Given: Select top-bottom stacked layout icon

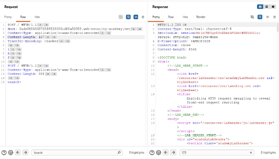Looking at the screenshot, I should (266, 7).
